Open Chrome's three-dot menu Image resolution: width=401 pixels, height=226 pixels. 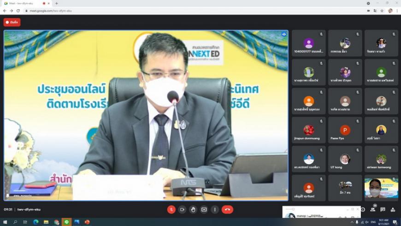397,11
